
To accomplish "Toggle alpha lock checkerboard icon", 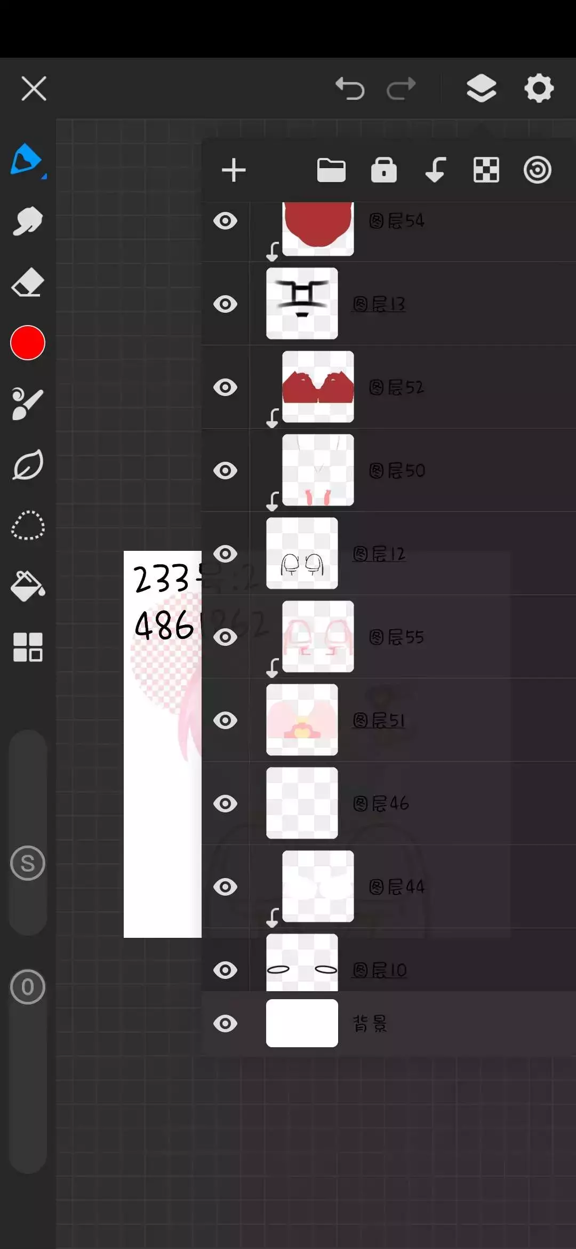I will click(x=486, y=170).
